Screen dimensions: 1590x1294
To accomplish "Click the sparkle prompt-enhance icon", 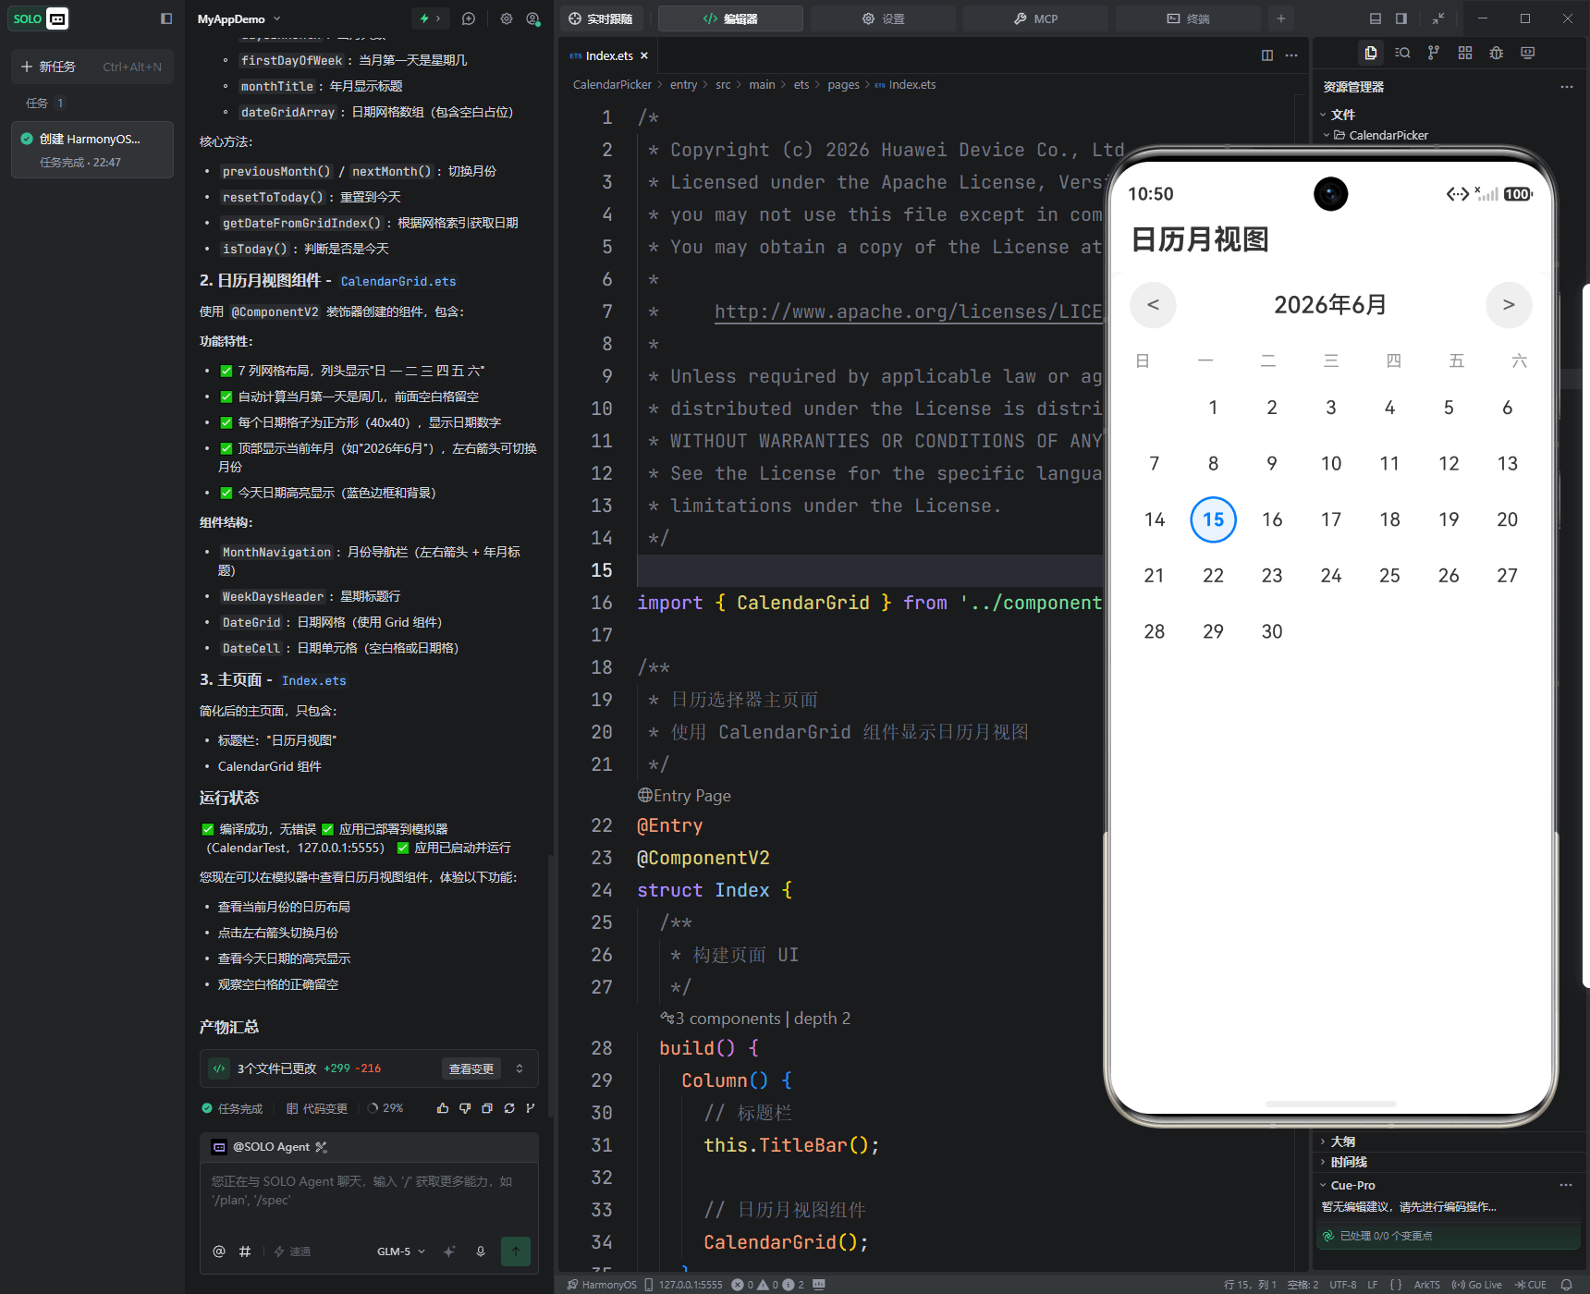I will [449, 1251].
